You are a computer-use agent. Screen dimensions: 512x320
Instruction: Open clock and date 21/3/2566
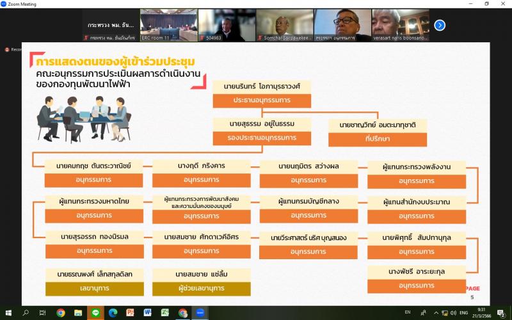(x=482, y=313)
